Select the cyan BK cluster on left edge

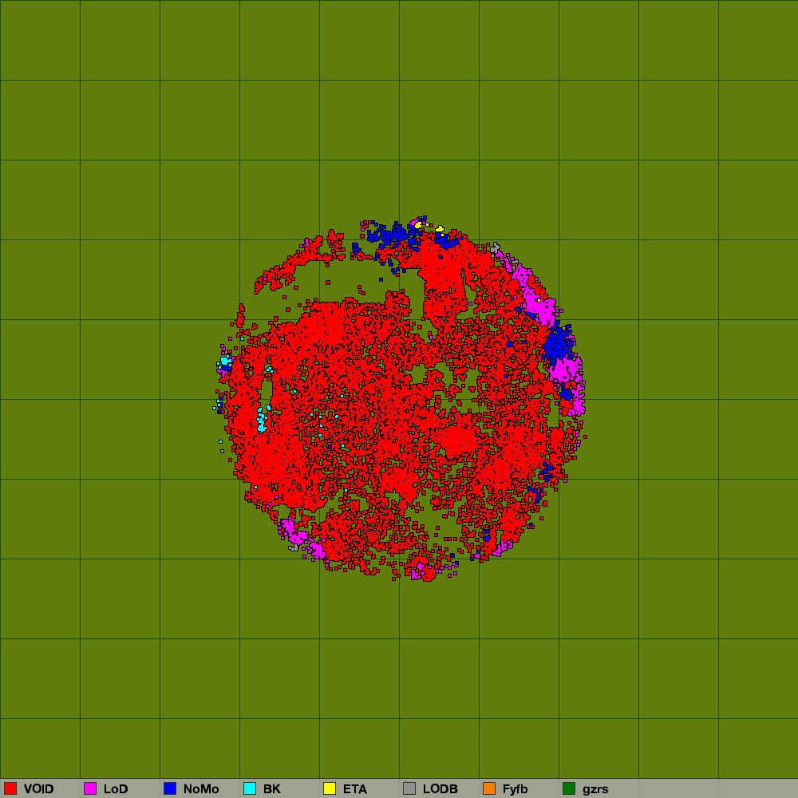pyautogui.click(x=226, y=362)
